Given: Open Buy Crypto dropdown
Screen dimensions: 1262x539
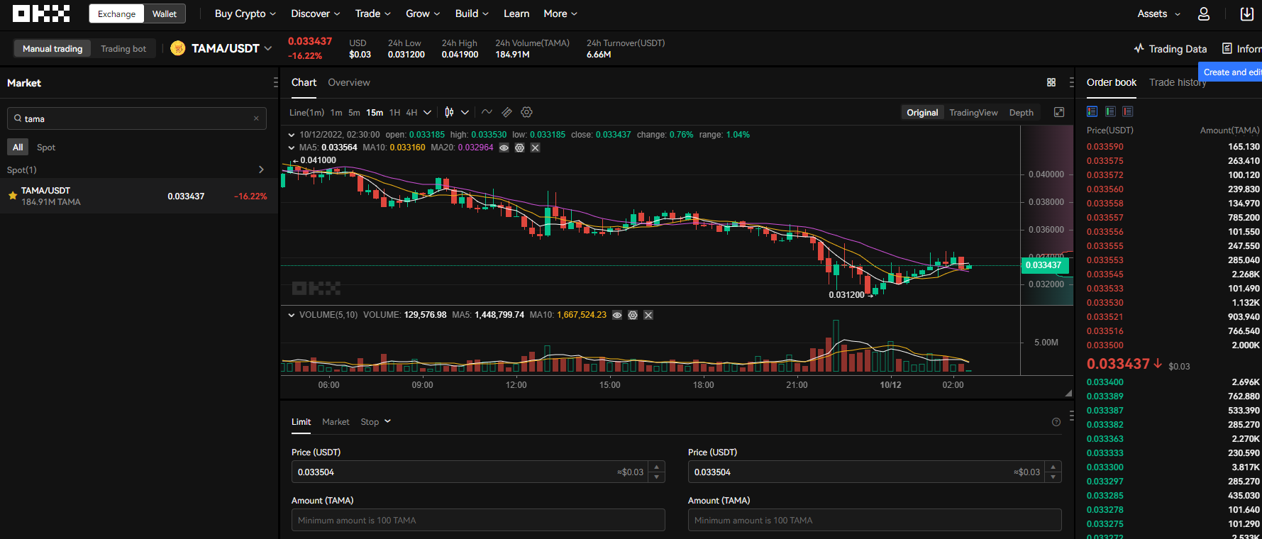Looking at the screenshot, I should click(x=245, y=13).
